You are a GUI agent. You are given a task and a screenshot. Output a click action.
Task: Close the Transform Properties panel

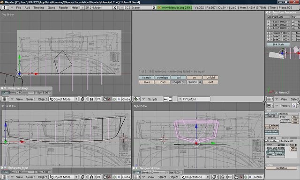tap(267, 13)
